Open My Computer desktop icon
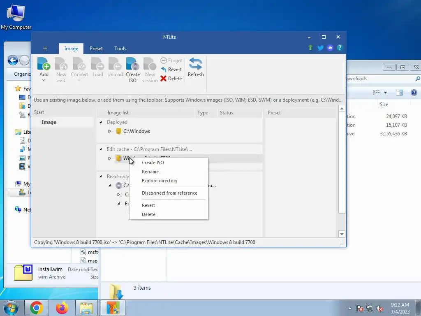Screen dimensions: 421x316 pos(16,17)
